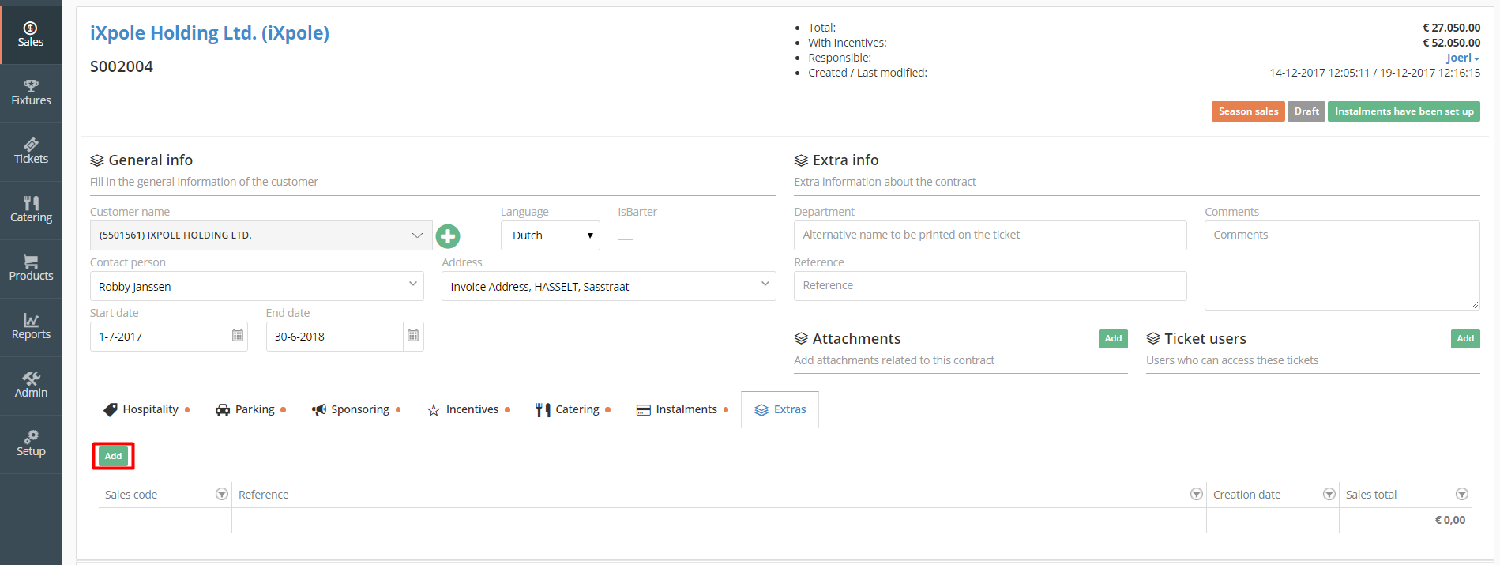Viewport: 1500px width, 565px height.
Task: Filter the Sales code column
Action: 222,494
